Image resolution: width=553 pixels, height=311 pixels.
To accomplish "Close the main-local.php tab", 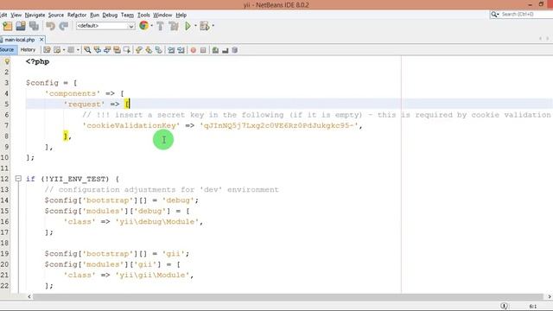I will point(41,40).
